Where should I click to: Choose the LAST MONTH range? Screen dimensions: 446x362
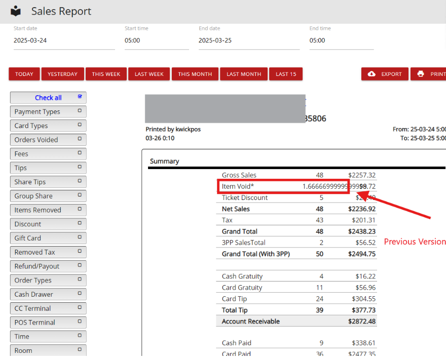pos(244,74)
